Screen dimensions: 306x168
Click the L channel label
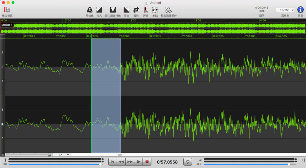tap(2, 67)
